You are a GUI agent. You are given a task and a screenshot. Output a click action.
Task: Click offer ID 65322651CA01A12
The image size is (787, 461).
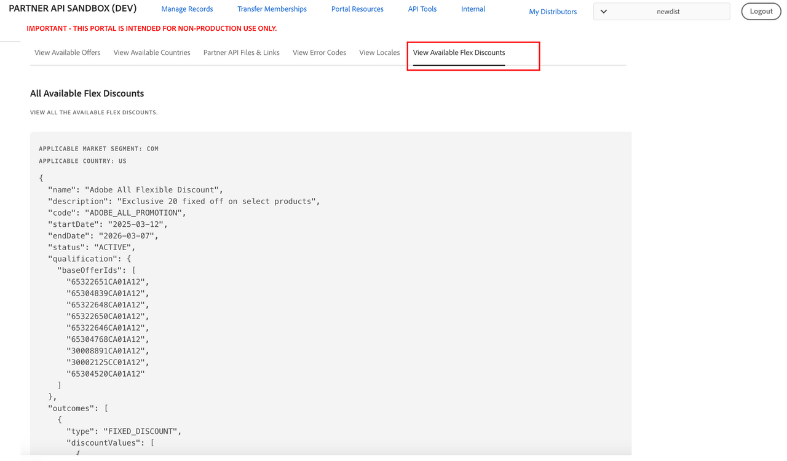click(108, 282)
